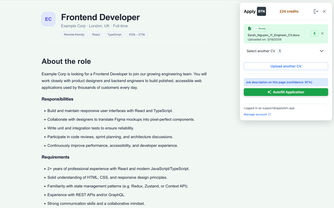Click the Remote-friendly job tag
This screenshot has width=334, height=208.
[74, 34]
